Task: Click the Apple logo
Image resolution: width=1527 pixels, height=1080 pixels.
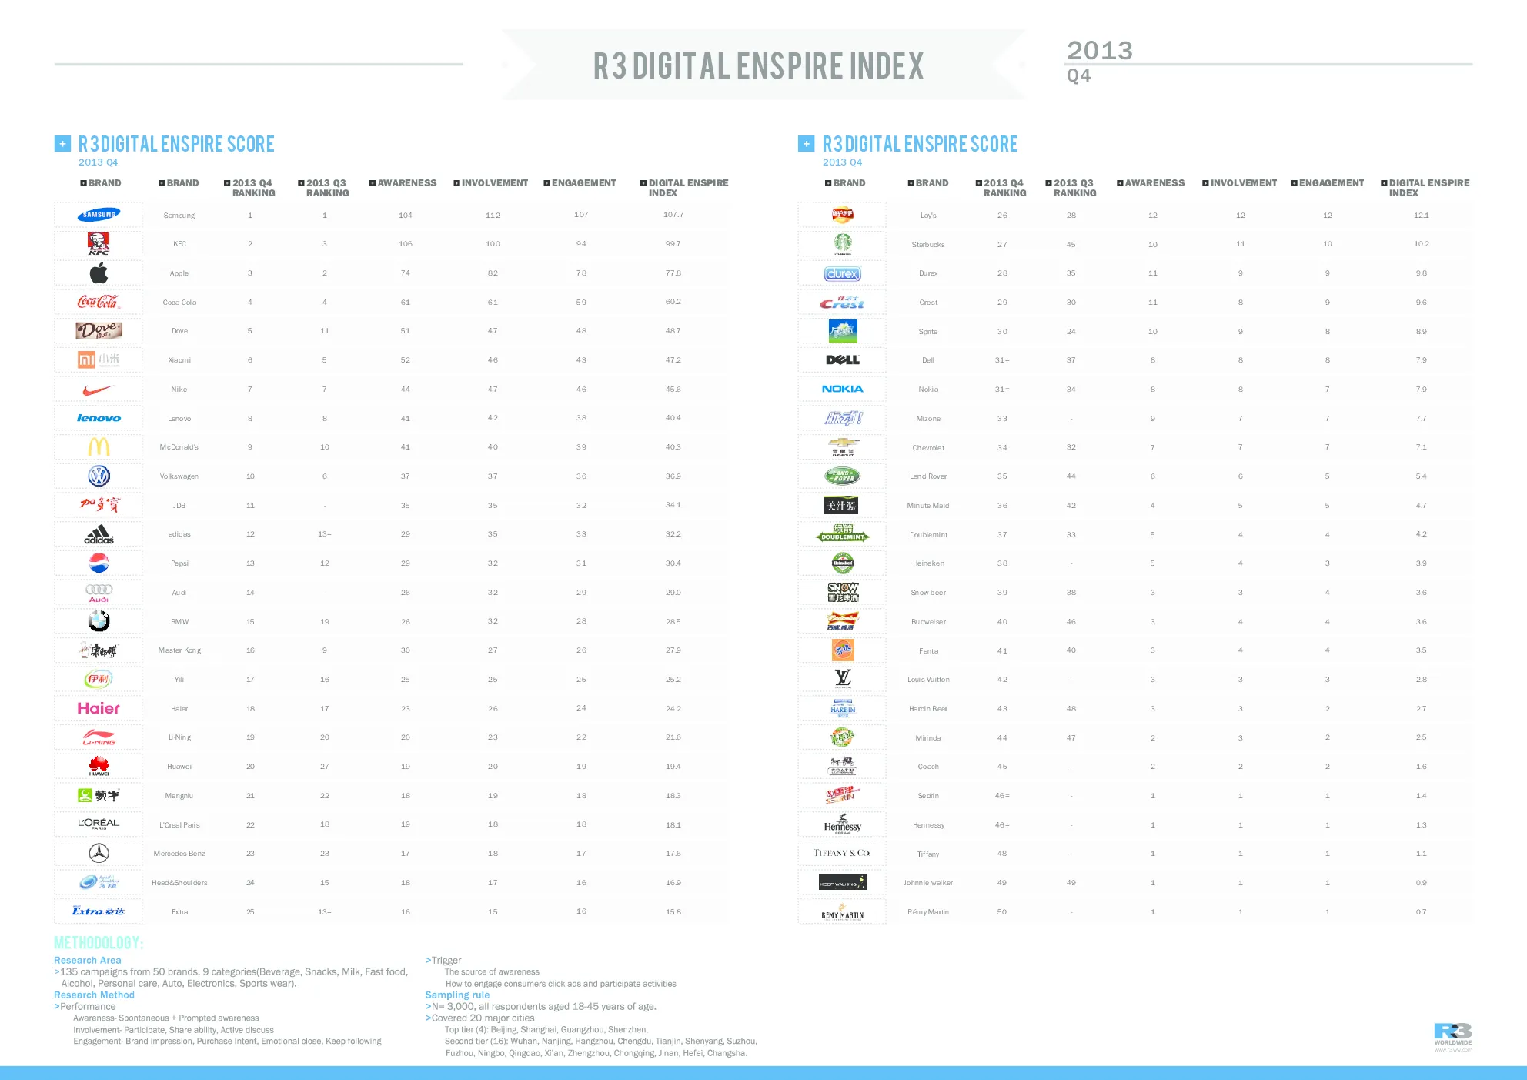Action: pyautogui.click(x=99, y=273)
